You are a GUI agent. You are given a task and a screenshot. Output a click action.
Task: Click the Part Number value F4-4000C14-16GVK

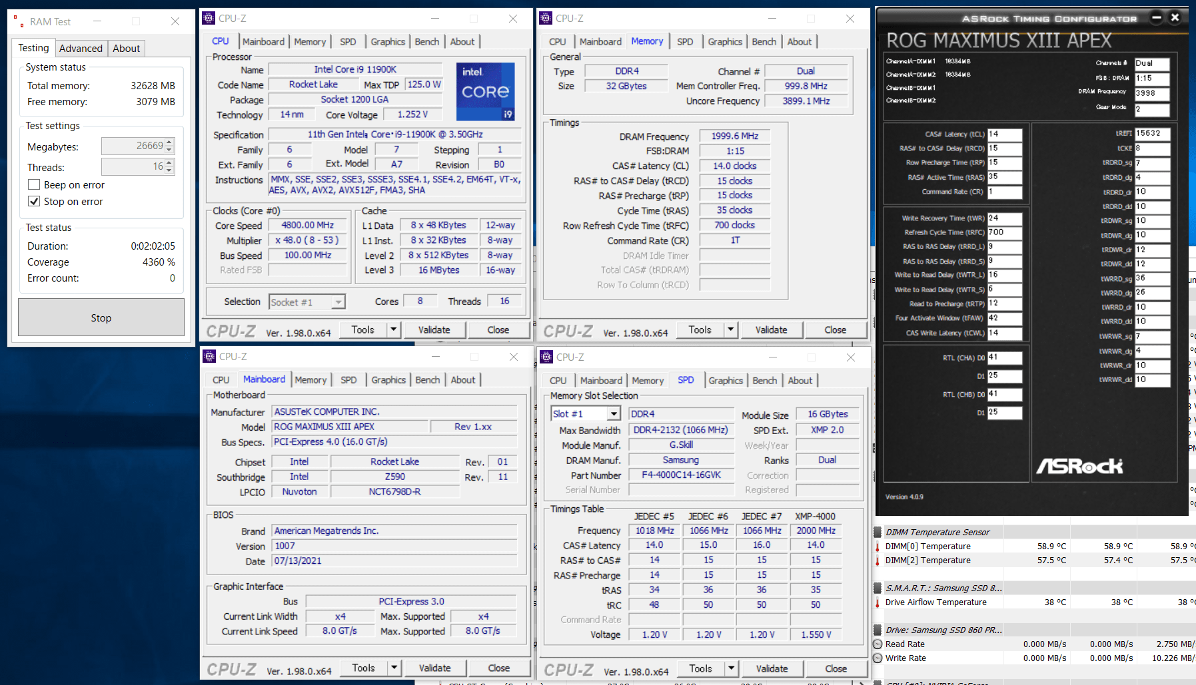click(681, 475)
